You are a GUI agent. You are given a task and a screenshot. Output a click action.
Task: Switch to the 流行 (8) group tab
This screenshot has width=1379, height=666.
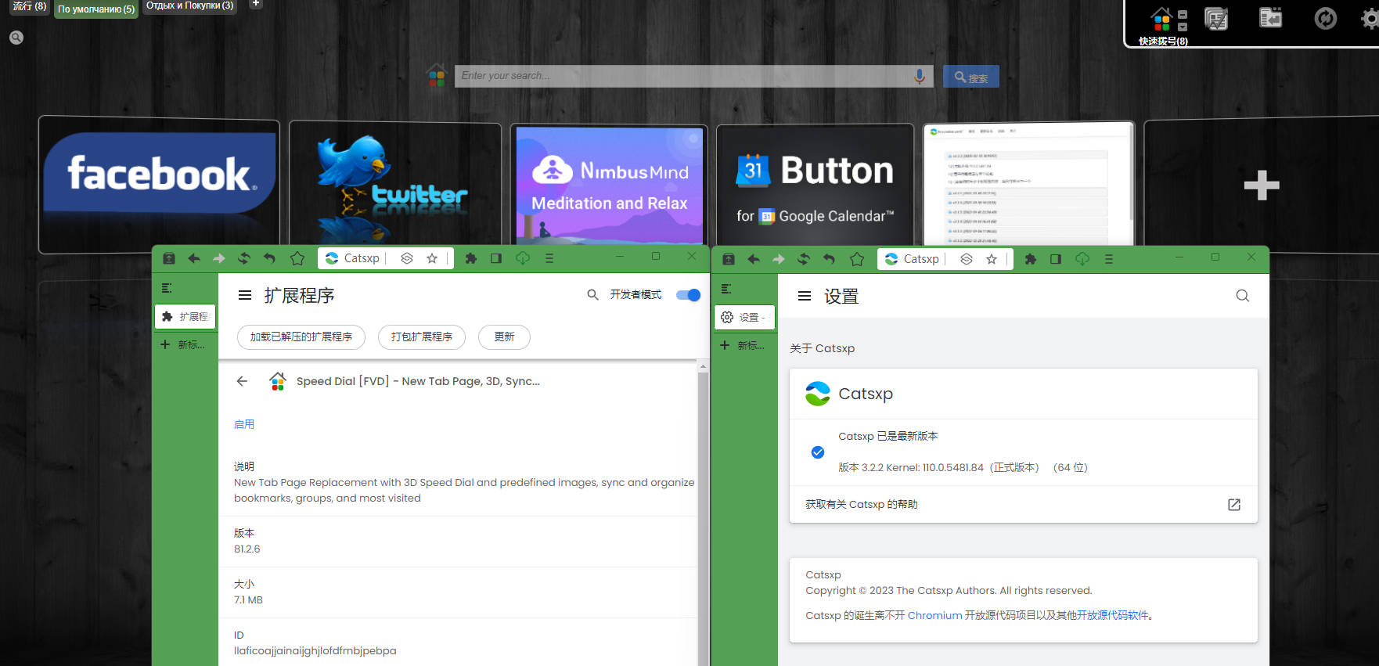[x=30, y=6]
